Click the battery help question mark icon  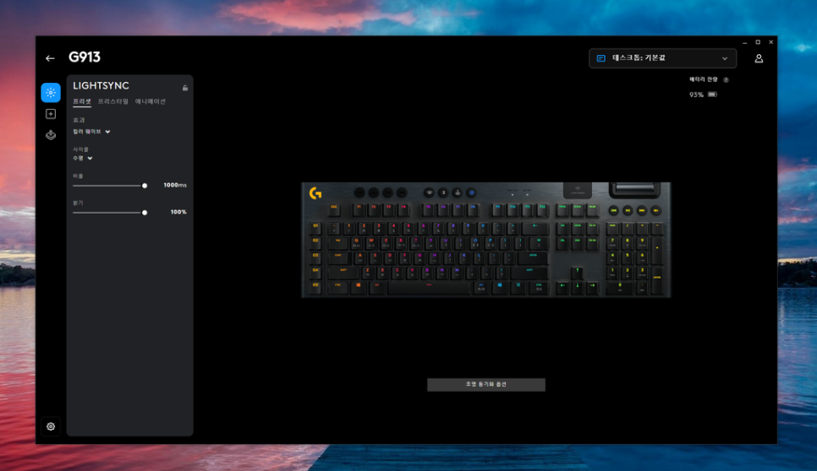726,79
